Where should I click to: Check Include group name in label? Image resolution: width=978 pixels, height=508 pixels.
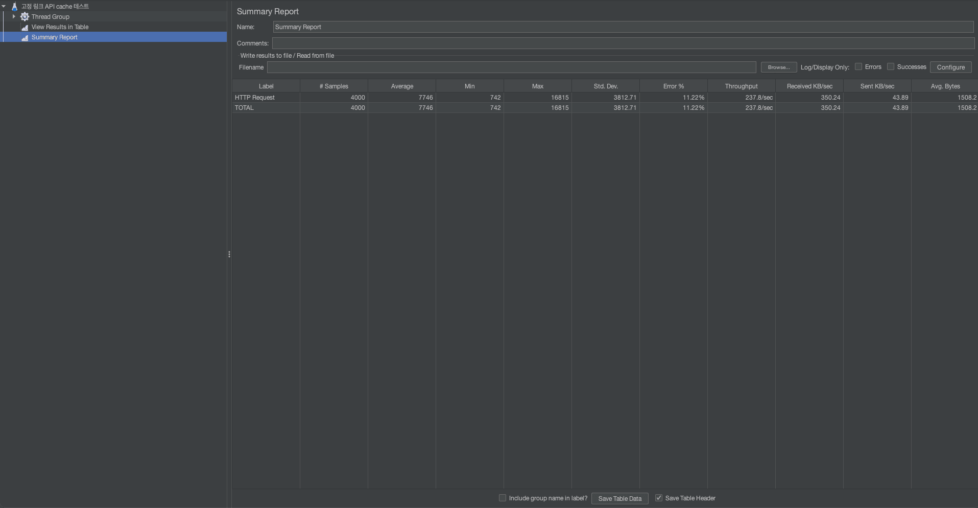point(503,497)
